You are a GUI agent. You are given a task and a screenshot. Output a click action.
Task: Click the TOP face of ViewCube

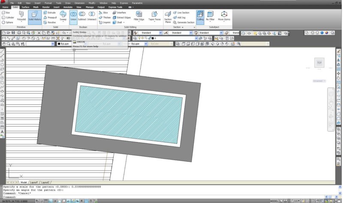(x=319, y=63)
